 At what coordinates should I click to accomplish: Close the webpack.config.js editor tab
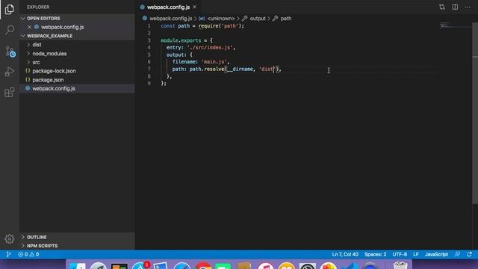[x=195, y=7]
